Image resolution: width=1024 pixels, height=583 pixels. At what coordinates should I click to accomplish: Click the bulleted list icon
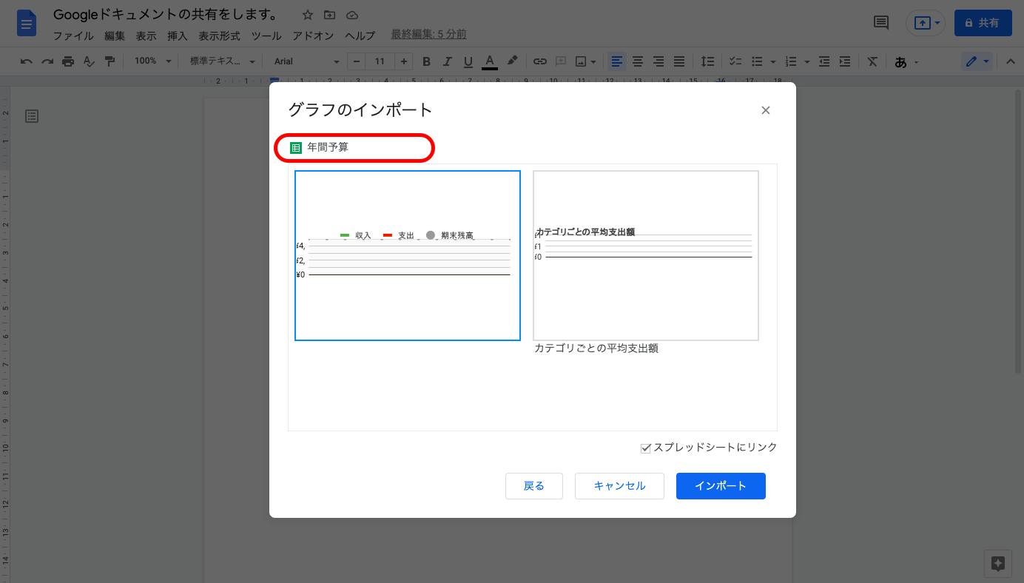click(x=757, y=61)
